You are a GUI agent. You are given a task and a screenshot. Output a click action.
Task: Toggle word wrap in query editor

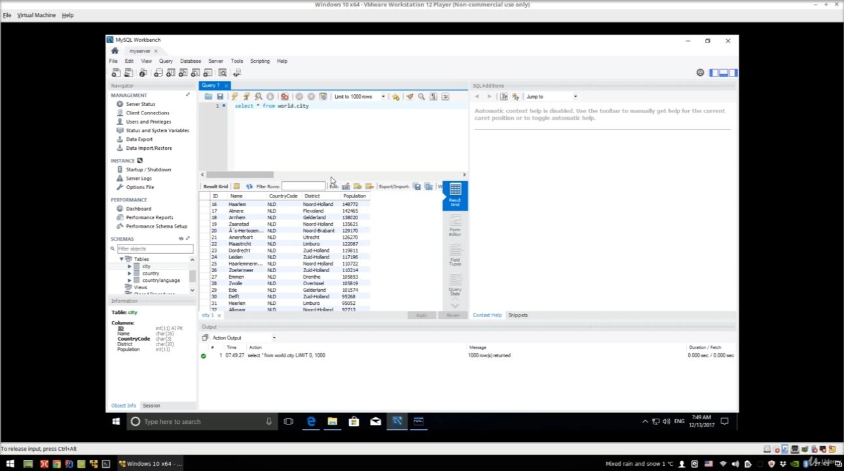[445, 97]
